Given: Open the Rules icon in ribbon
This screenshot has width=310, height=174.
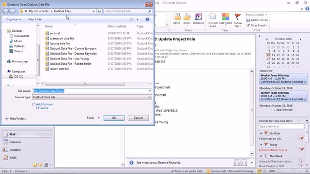Looking at the screenshot, I should 186,17.
